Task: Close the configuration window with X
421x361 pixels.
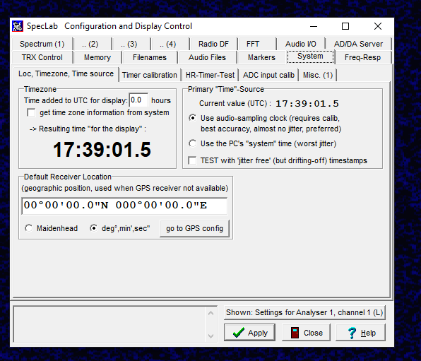Action: (378, 26)
